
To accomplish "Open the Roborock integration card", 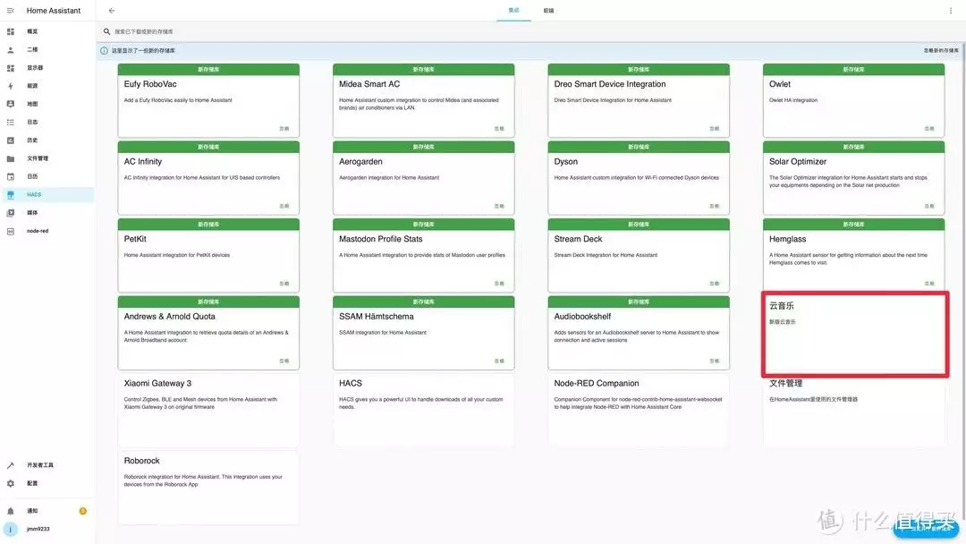I will 208,488.
